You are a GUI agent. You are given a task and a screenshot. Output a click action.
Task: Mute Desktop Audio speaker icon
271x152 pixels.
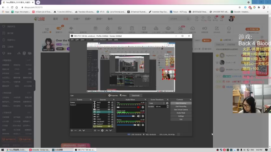(x=139, y=116)
